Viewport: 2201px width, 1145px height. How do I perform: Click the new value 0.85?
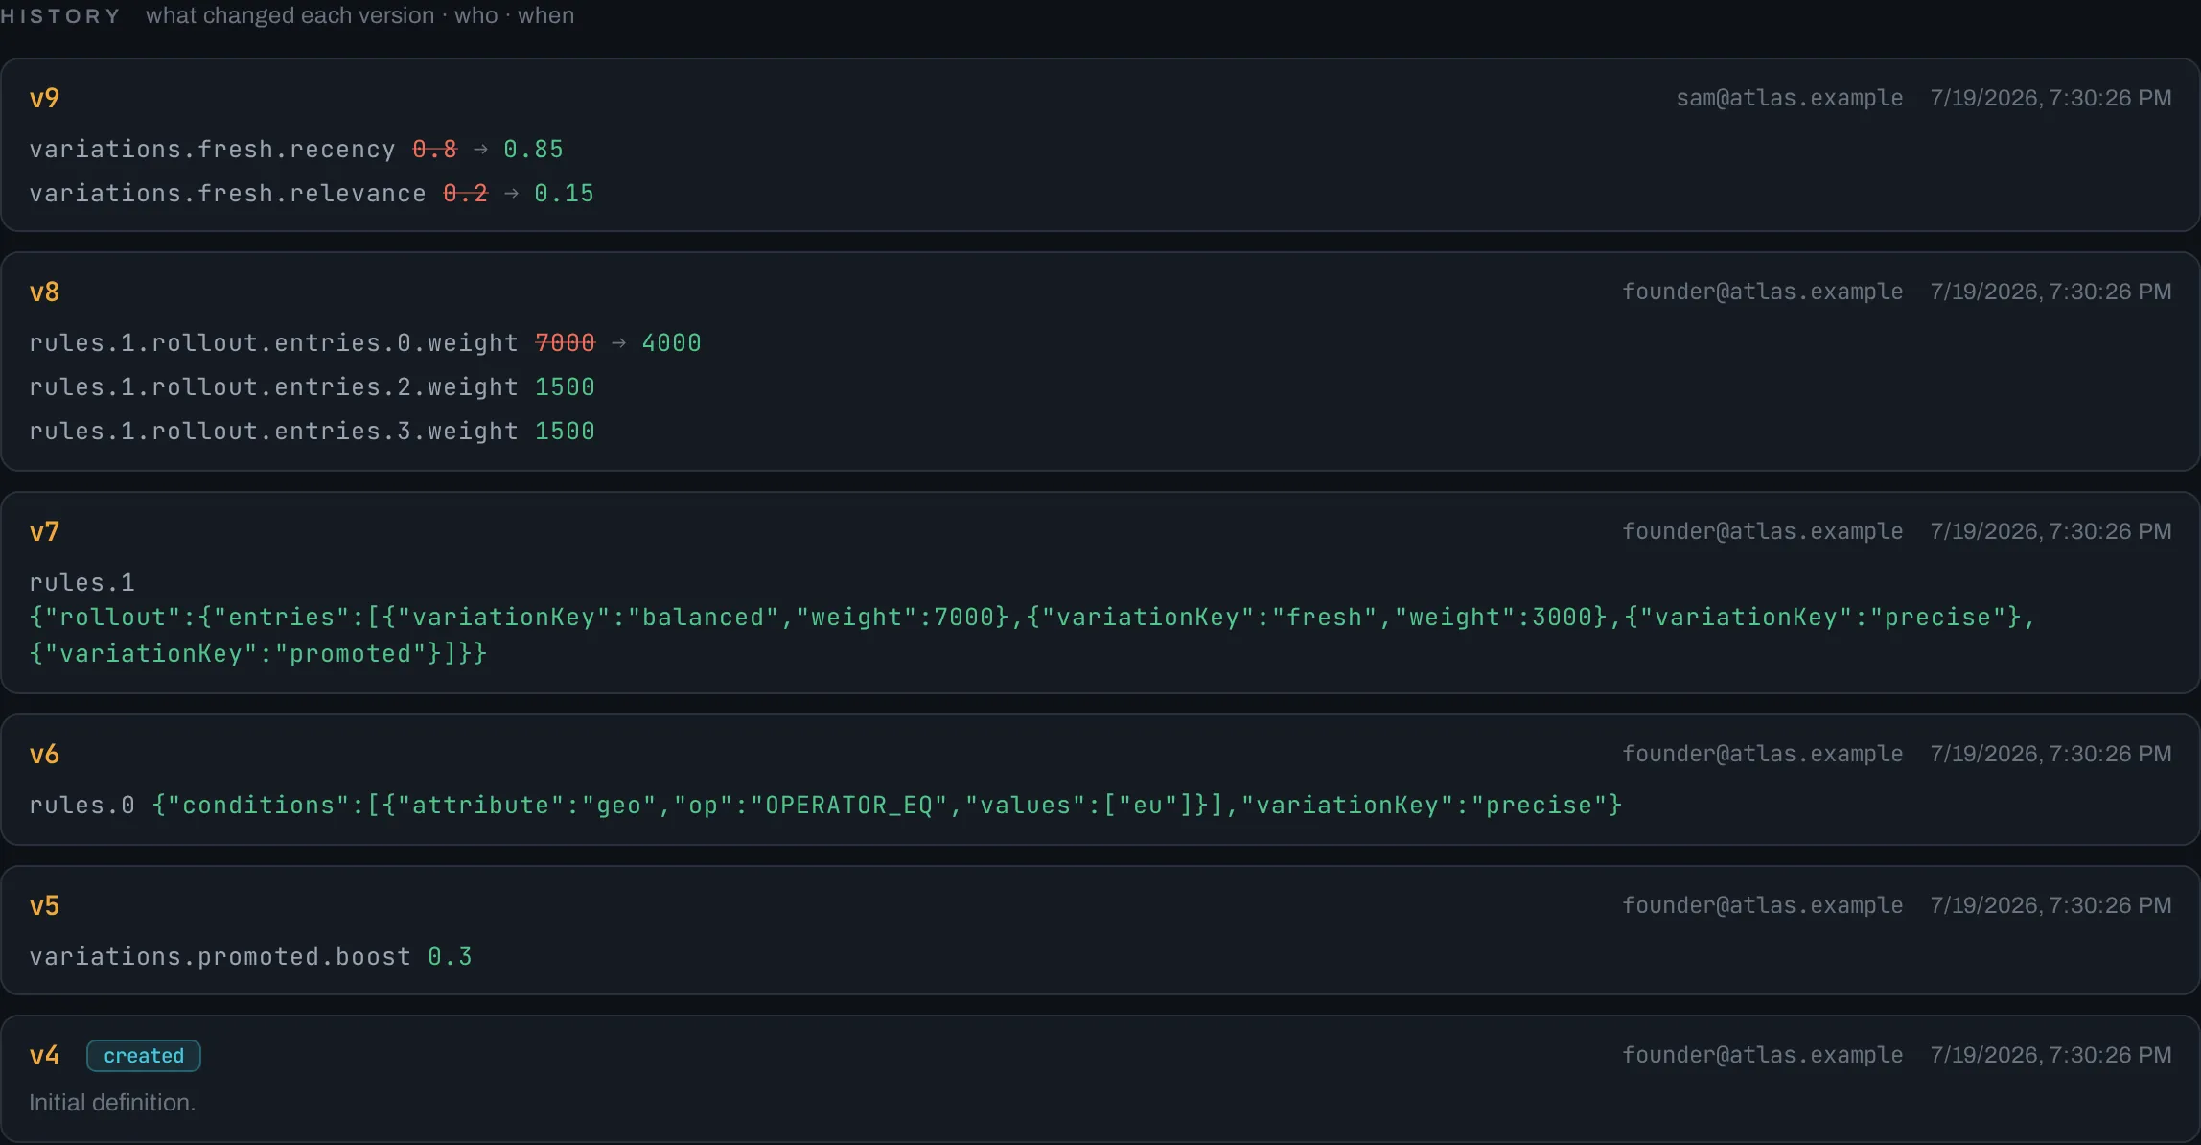coord(534,150)
